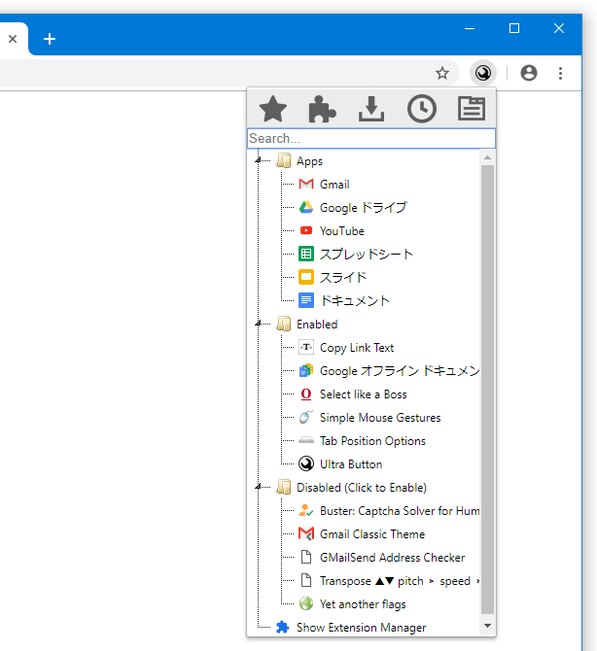Open the ドキュメント entry

[x=355, y=300]
